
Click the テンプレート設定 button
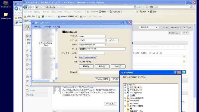102,79
